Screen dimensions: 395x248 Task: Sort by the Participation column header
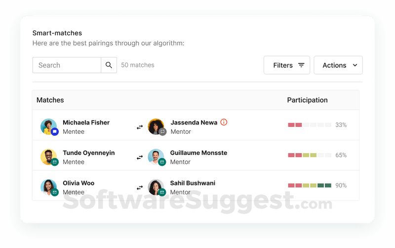(x=307, y=100)
